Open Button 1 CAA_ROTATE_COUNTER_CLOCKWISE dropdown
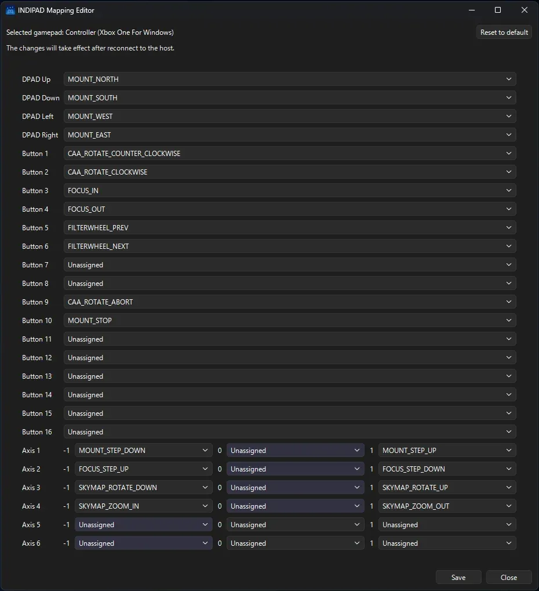 (x=290, y=153)
